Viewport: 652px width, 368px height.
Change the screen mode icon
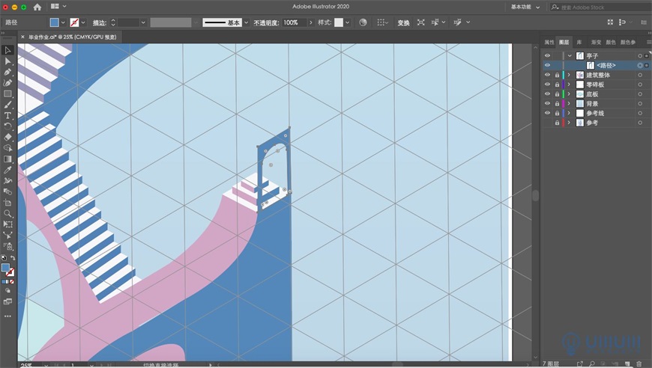(x=7, y=301)
